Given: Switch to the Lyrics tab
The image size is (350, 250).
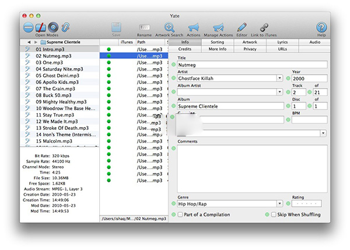Looking at the screenshot, I should point(282,42).
